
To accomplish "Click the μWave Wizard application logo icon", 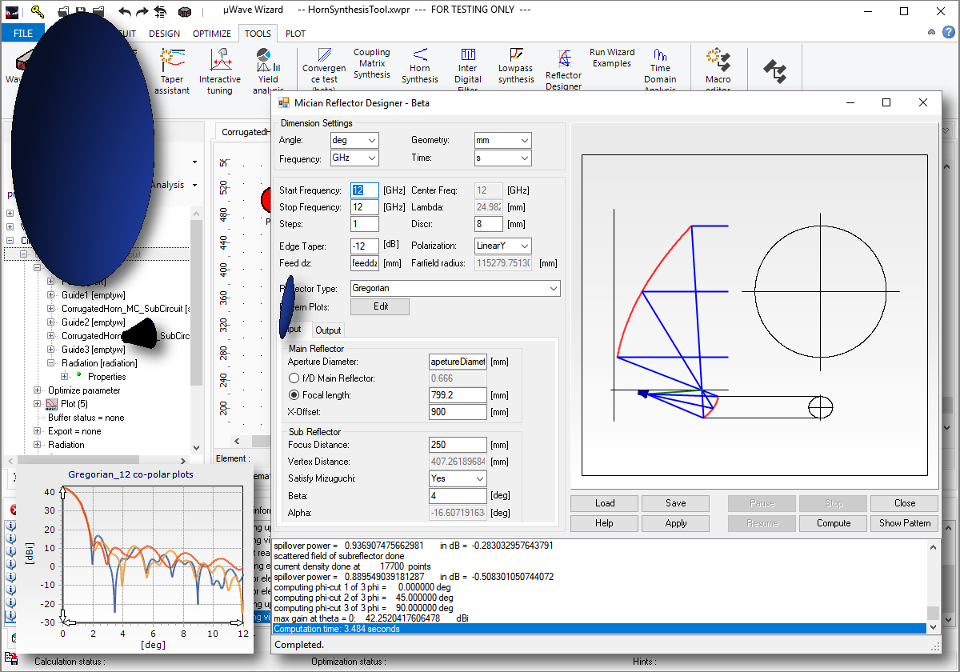I will coord(12,11).
